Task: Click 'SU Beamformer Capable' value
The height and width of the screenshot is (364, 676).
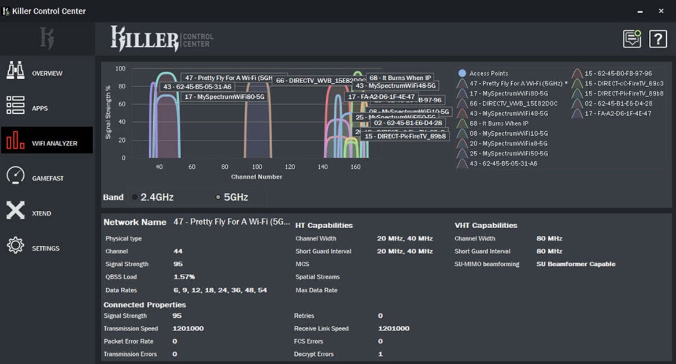Action: point(575,264)
